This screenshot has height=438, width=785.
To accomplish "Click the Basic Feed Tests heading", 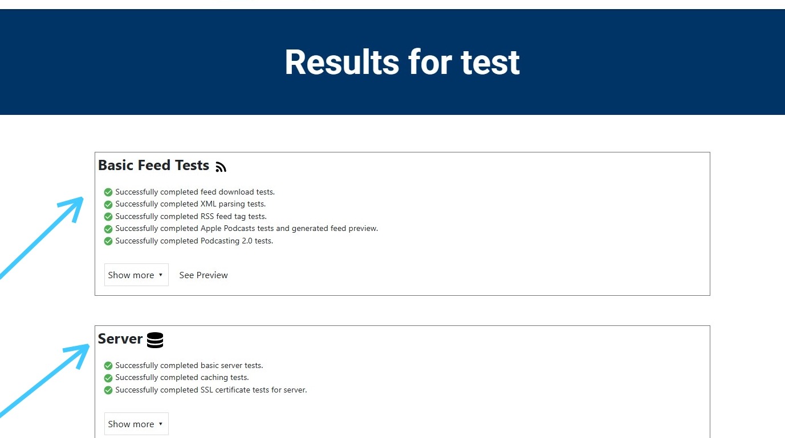I will point(153,165).
